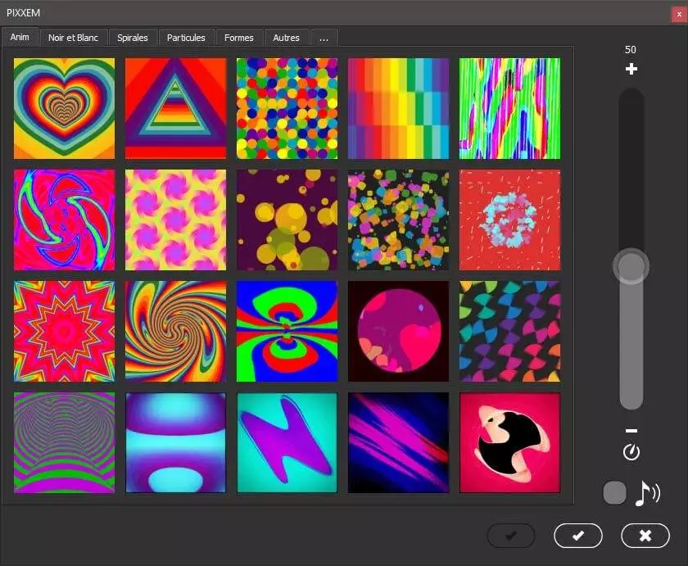Click the music note sound icon
Viewport: 688px width, 566px height.
647,492
